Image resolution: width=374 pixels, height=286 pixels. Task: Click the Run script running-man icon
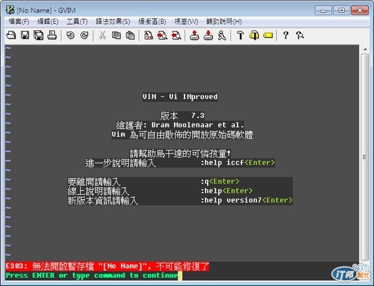[x=222, y=36]
